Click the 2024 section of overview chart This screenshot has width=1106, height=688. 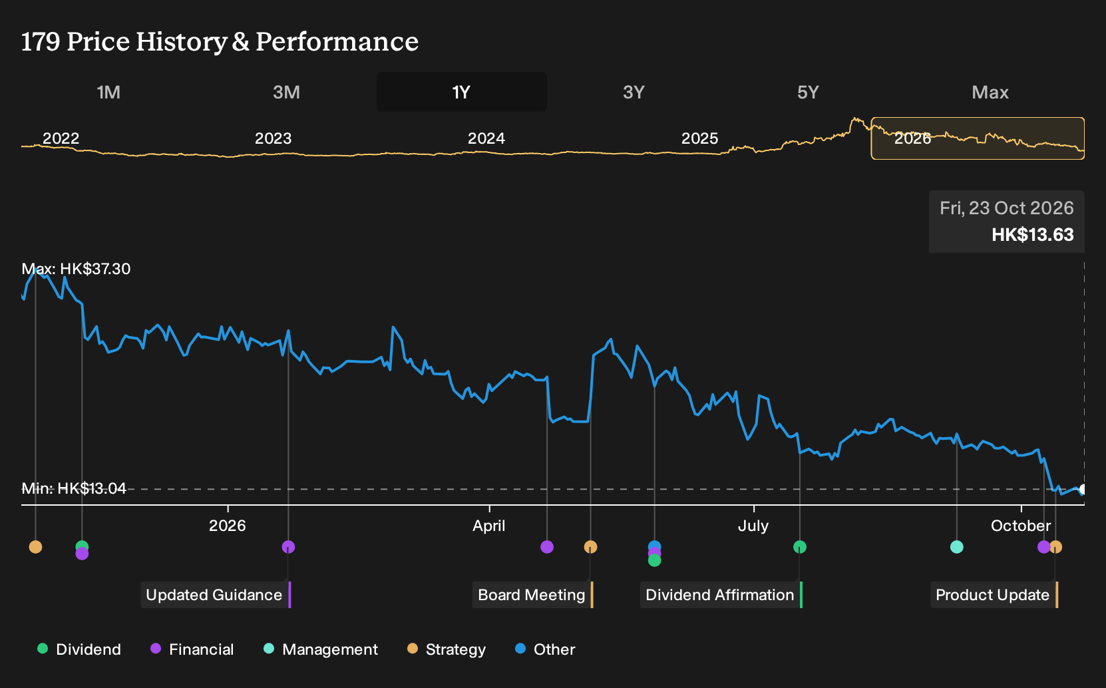[486, 138]
